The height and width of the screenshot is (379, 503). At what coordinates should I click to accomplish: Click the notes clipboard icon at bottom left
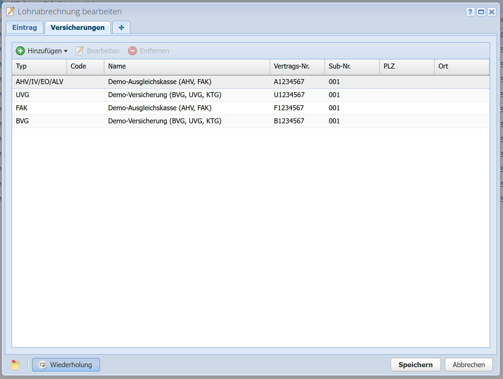click(x=15, y=365)
